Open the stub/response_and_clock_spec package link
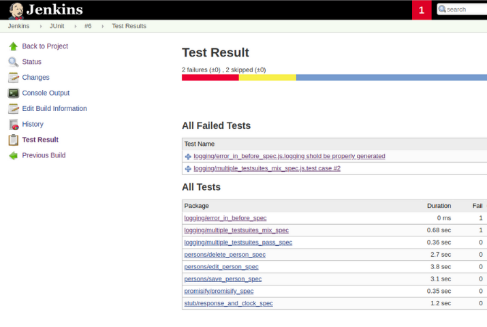Image resolution: width=487 pixels, height=327 pixels. click(228, 303)
